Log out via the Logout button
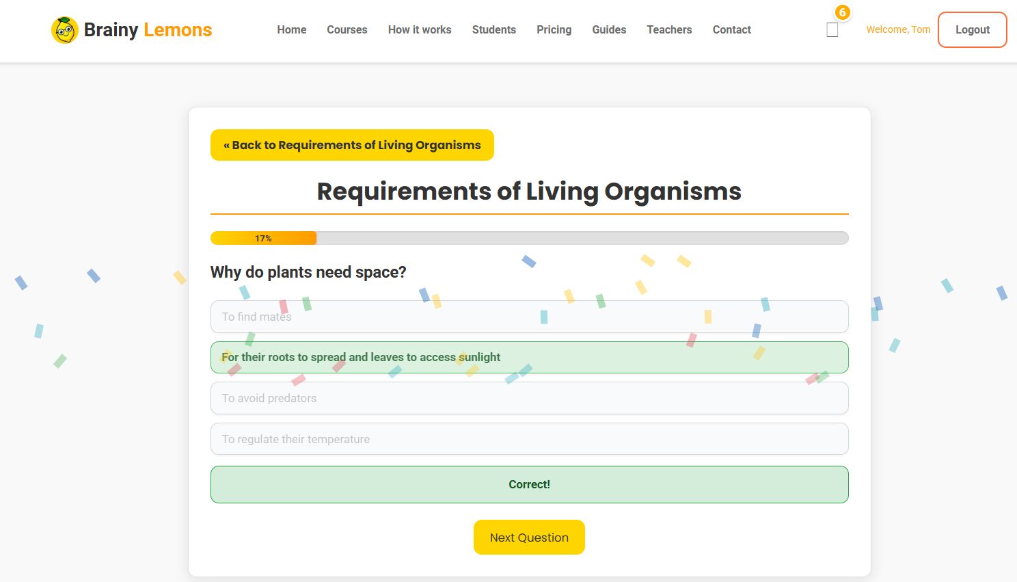Viewport: 1017px width, 582px height. click(972, 29)
